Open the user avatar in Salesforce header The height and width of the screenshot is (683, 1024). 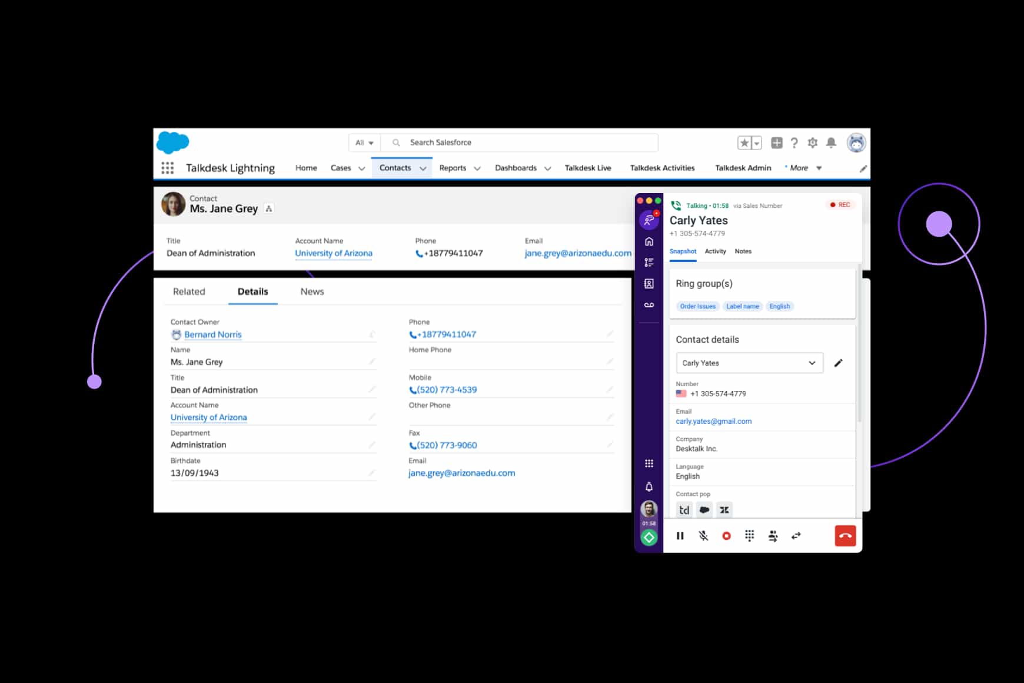click(856, 142)
